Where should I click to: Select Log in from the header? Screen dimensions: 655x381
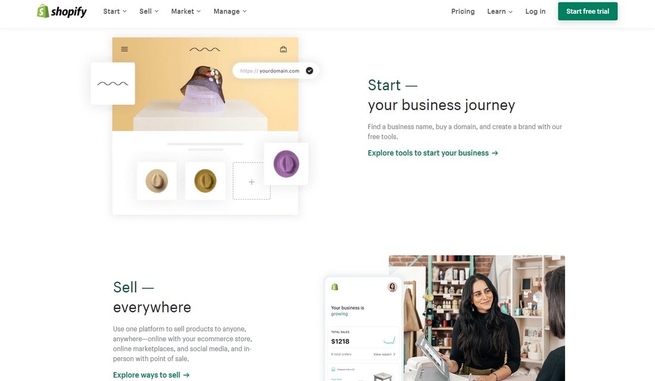535,11
